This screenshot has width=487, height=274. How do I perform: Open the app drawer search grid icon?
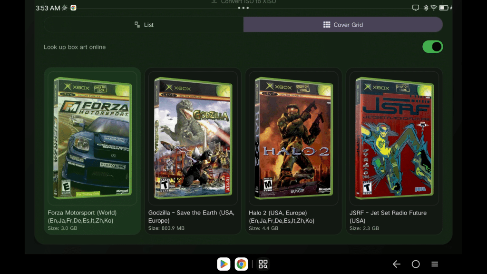click(x=263, y=264)
